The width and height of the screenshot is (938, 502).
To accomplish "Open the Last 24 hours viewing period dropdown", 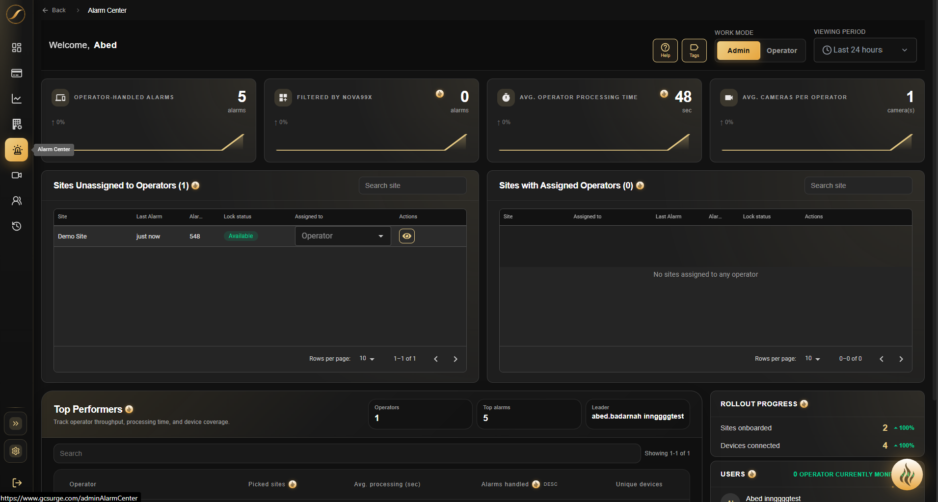I will click(x=865, y=50).
